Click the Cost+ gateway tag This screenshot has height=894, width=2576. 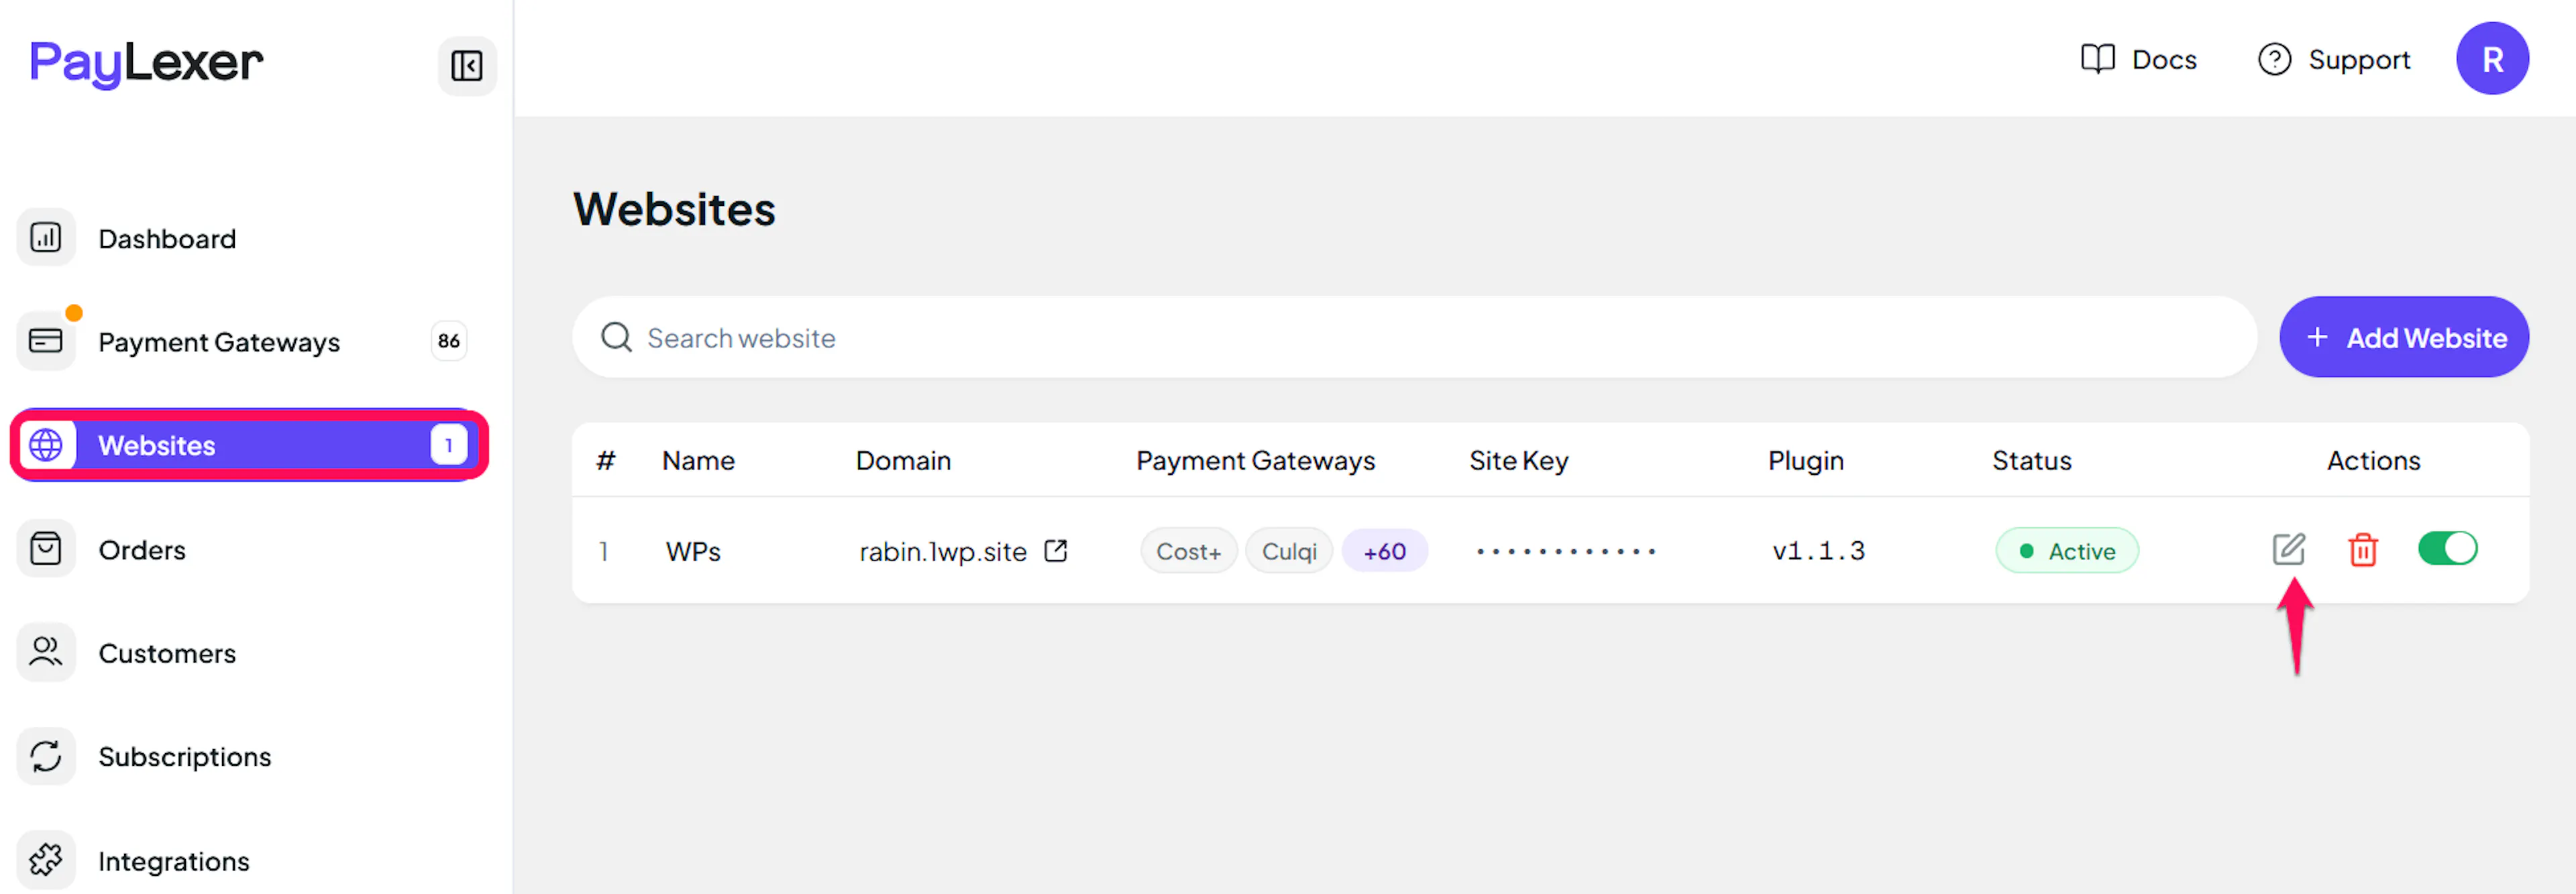[1188, 551]
